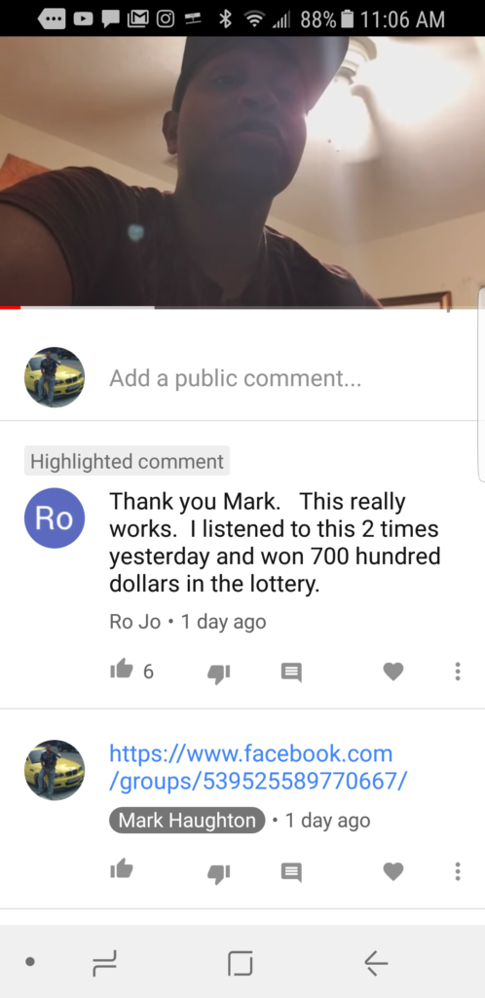Open Ro Jo's round profile avatar
Screen dimensions: 485x998
[54, 518]
